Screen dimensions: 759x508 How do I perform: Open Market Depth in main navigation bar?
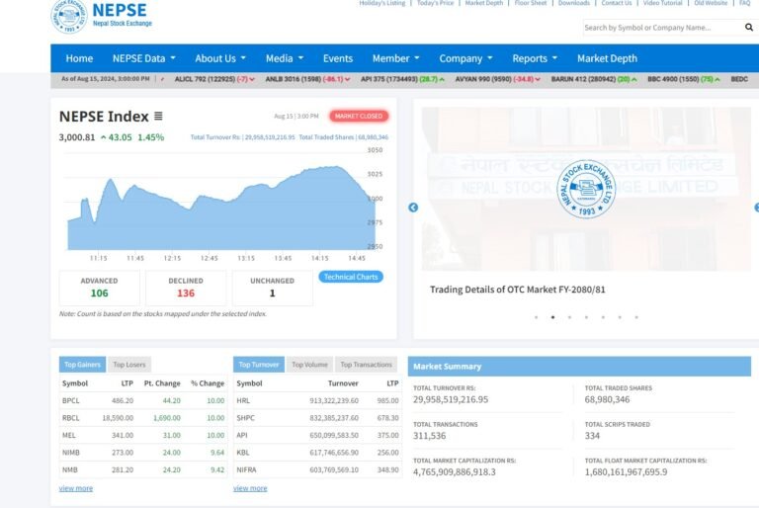pyautogui.click(x=607, y=58)
